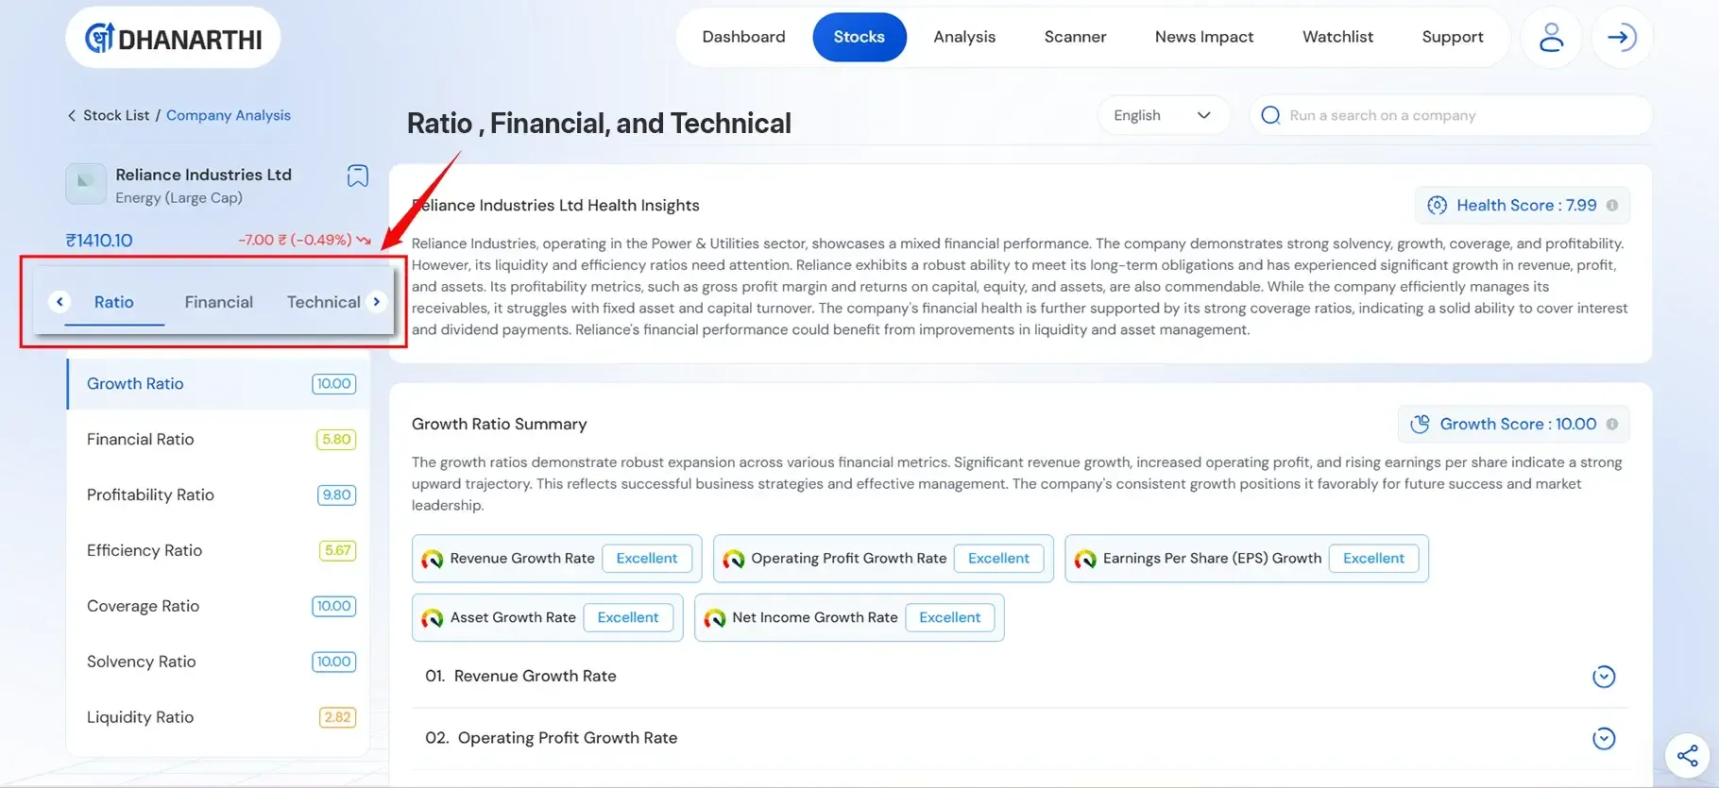Click the company search input field

(x=1451, y=115)
